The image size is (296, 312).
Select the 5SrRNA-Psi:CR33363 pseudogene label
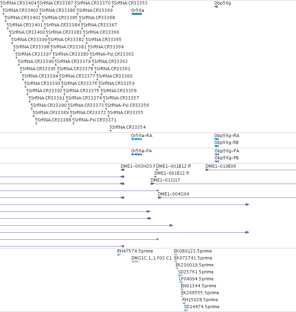[112, 54]
